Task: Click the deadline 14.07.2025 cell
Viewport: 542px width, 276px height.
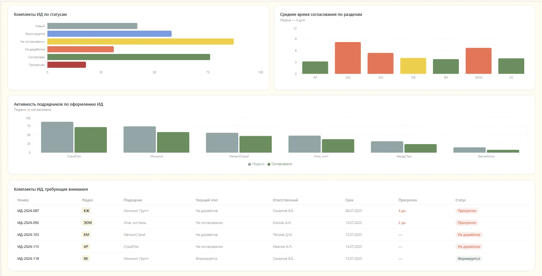Action: [x=353, y=247]
